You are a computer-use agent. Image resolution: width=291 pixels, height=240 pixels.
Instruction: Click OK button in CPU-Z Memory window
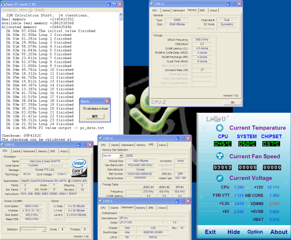point(232,102)
